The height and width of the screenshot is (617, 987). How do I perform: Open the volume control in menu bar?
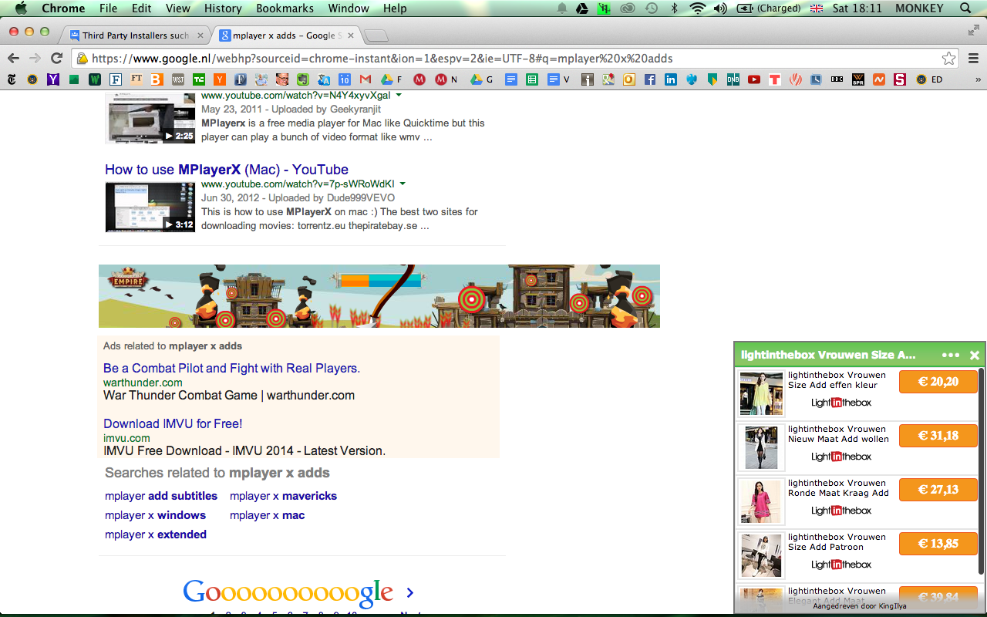pos(720,8)
